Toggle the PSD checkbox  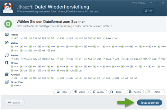[58, 38]
